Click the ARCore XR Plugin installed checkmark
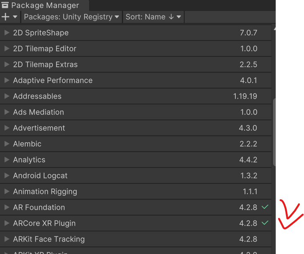 pyautogui.click(x=265, y=223)
